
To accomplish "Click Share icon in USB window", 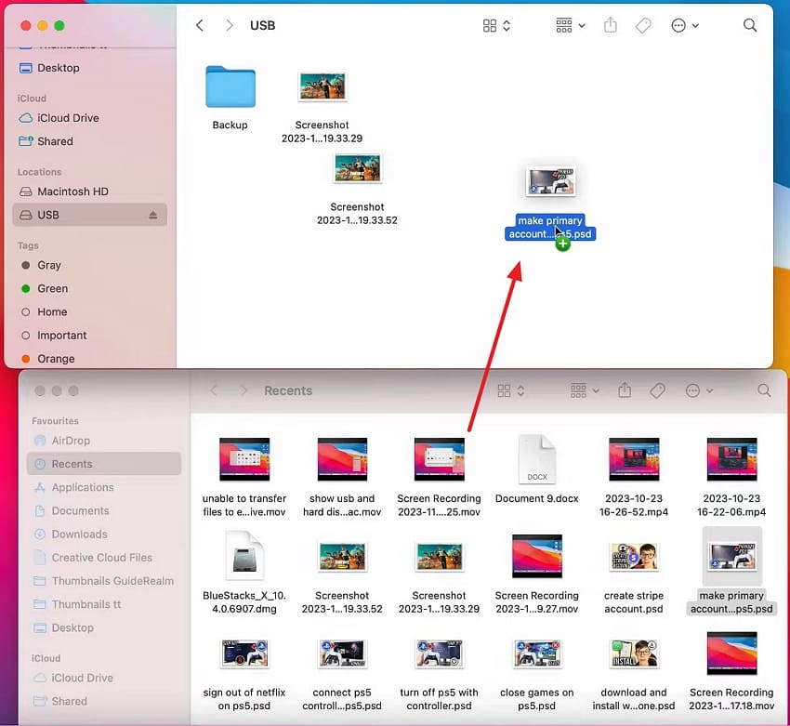I will [x=610, y=25].
